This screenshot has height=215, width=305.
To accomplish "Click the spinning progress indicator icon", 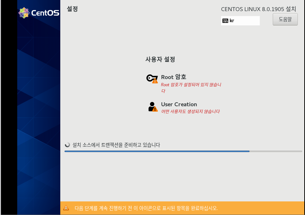I will pos(67,145).
